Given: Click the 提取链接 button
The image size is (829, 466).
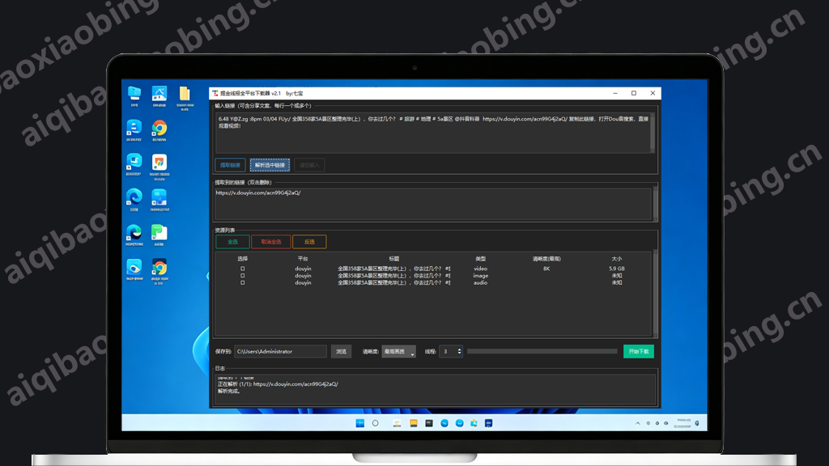Looking at the screenshot, I should pyautogui.click(x=230, y=165).
